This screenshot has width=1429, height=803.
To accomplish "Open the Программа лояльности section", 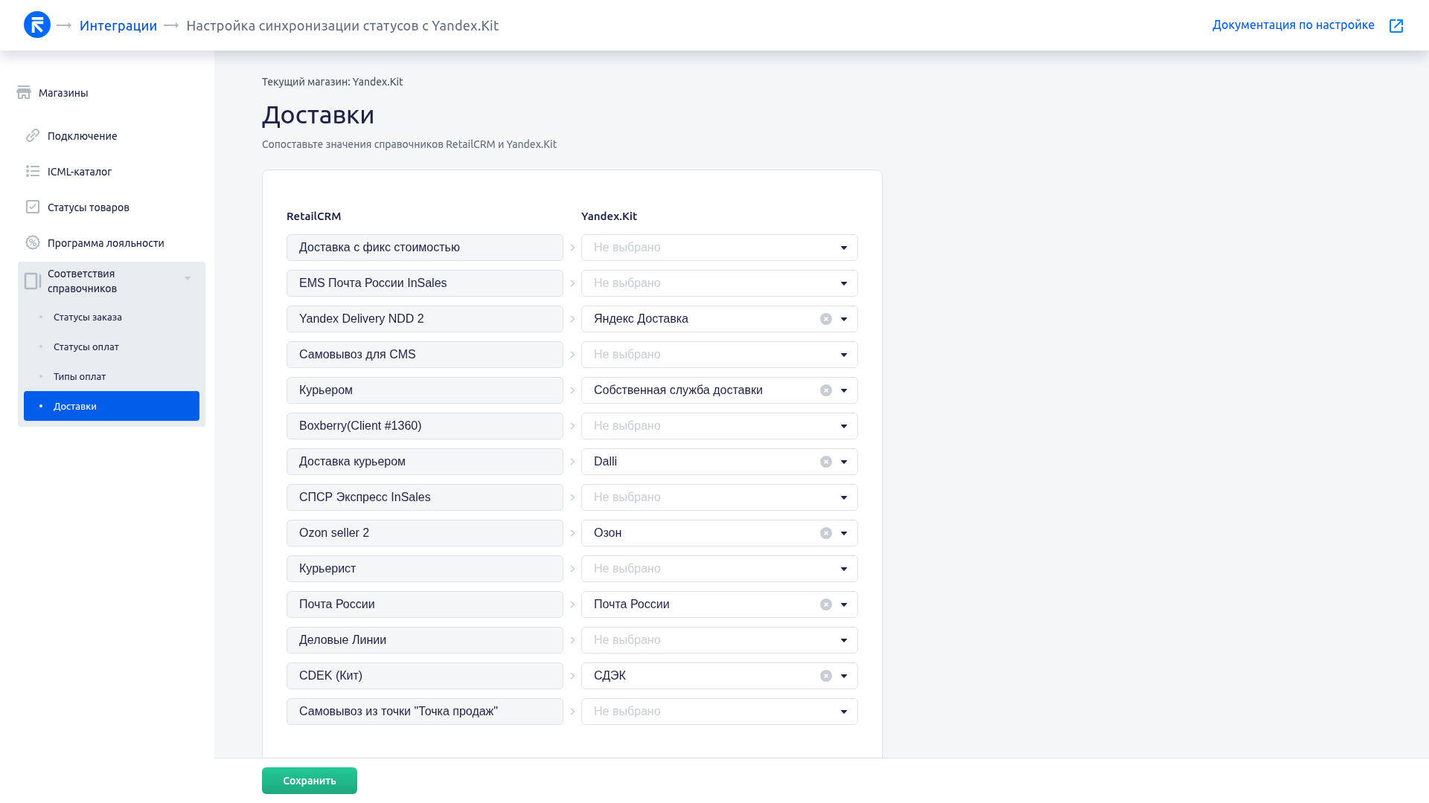I will click(106, 243).
